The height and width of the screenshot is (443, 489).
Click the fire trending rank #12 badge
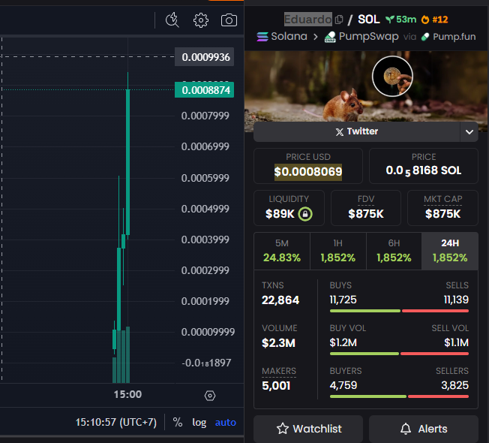coord(434,20)
